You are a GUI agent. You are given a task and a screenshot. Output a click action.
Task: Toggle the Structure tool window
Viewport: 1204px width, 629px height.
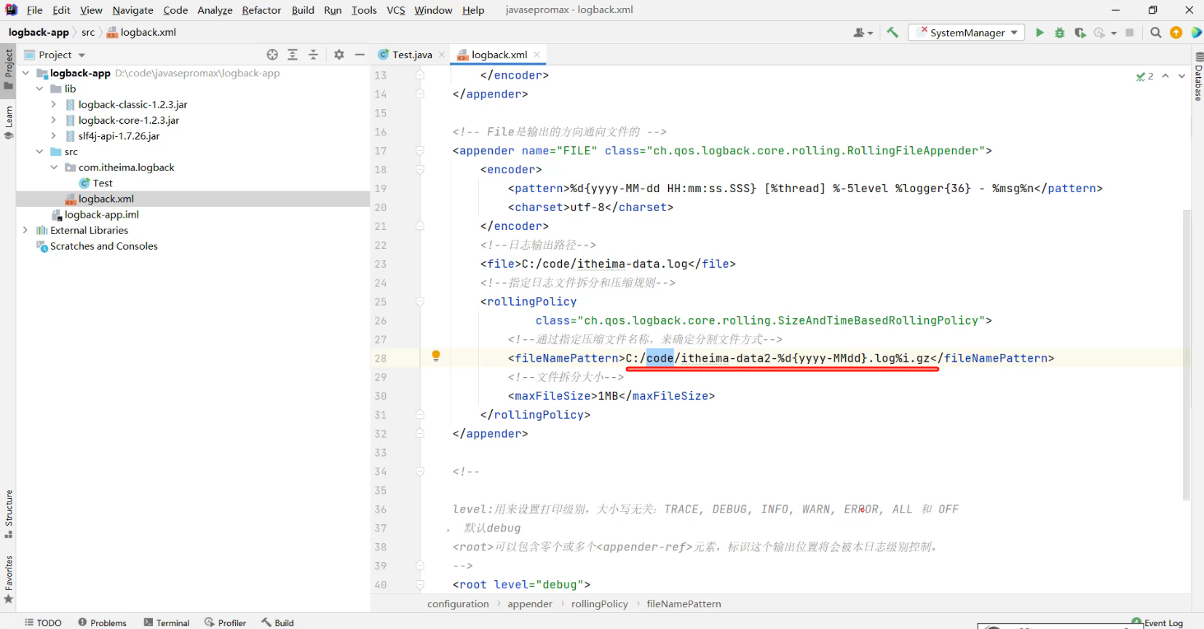pyautogui.click(x=9, y=513)
